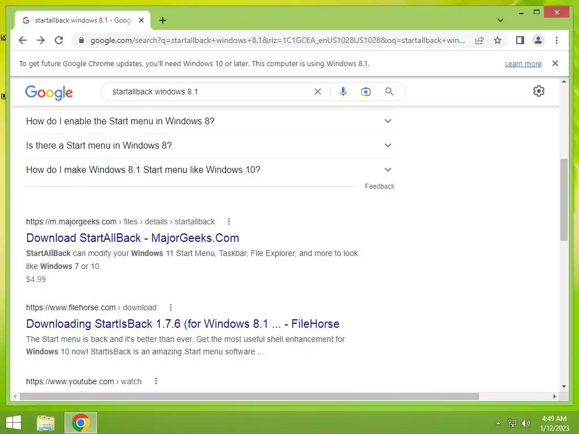This screenshot has width=579, height=434.
Task: Dismiss the Chrome update notification bar
Action: 555,63
